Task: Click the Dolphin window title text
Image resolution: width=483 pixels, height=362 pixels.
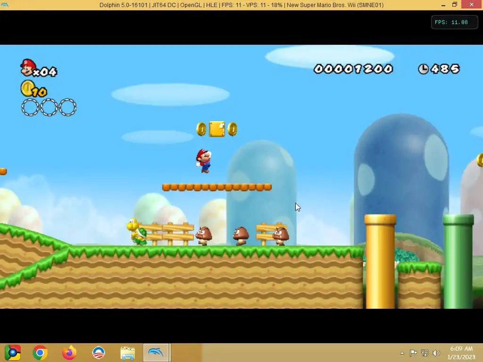Action: coord(241,5)
